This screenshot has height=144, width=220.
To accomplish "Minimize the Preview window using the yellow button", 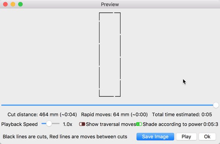I will click(x=13, y=4).
